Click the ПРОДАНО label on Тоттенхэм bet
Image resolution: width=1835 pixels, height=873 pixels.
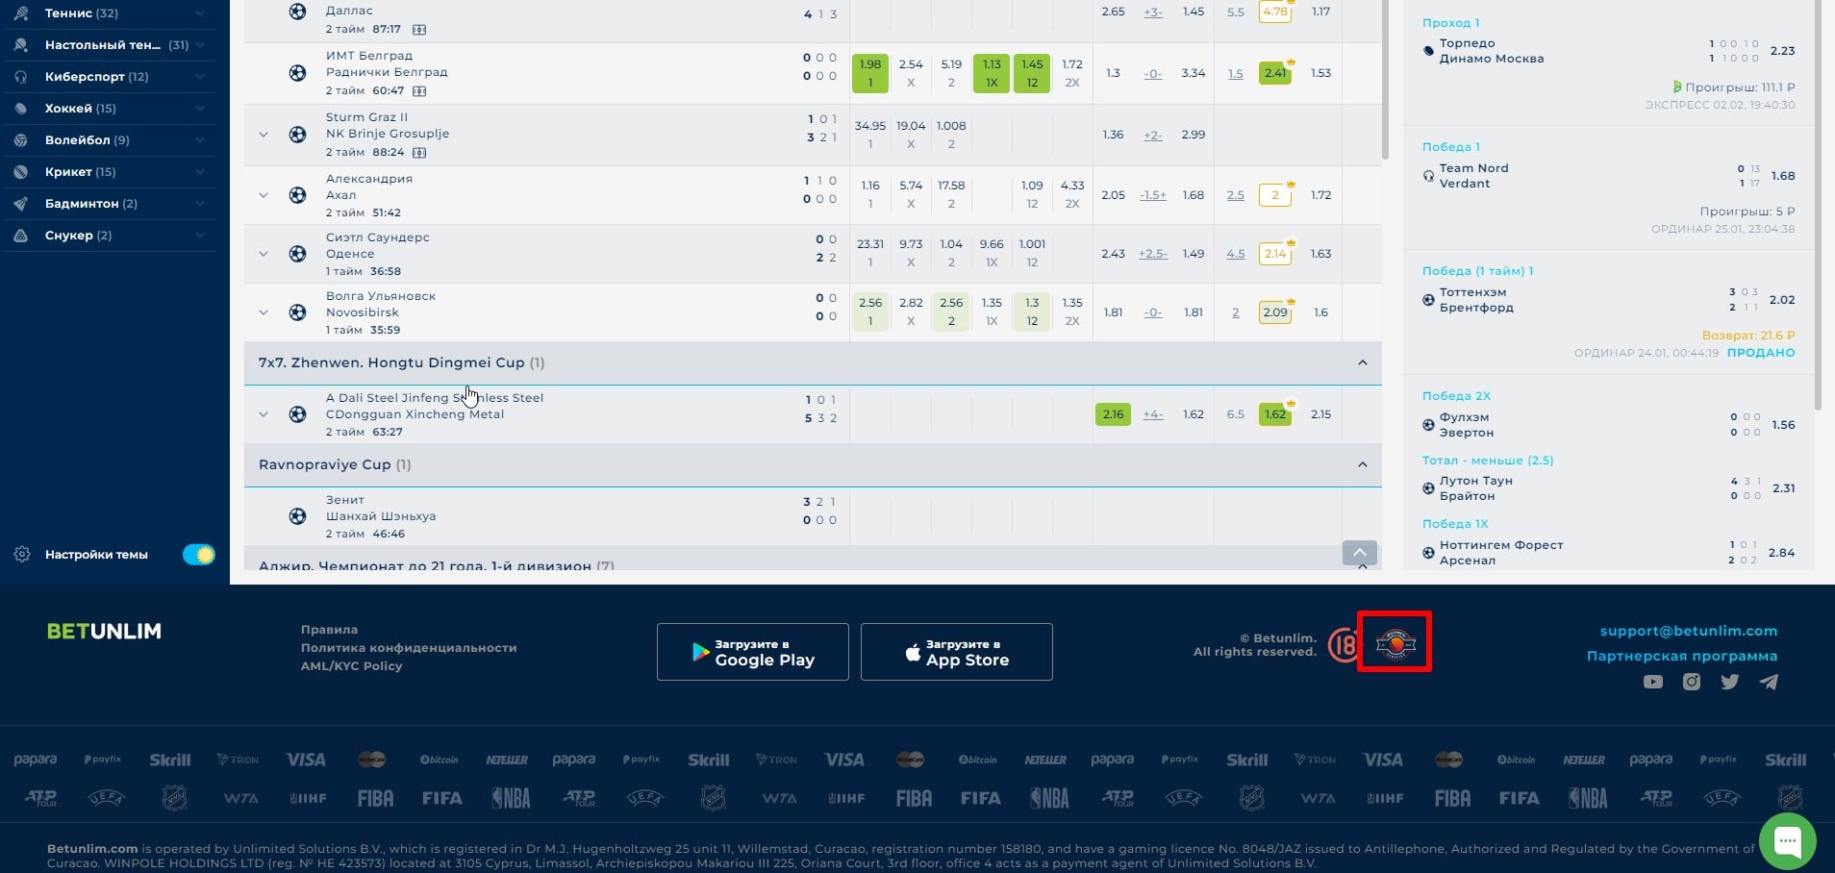click(1761, 353)
